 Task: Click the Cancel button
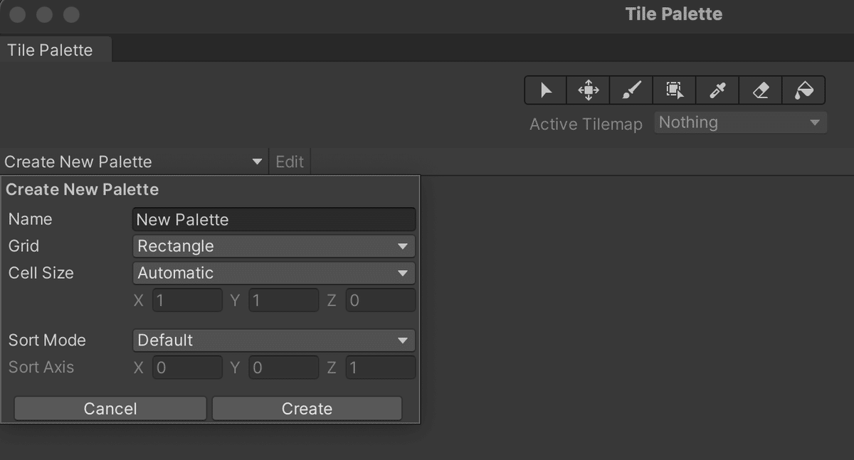[x=110, y=409]
